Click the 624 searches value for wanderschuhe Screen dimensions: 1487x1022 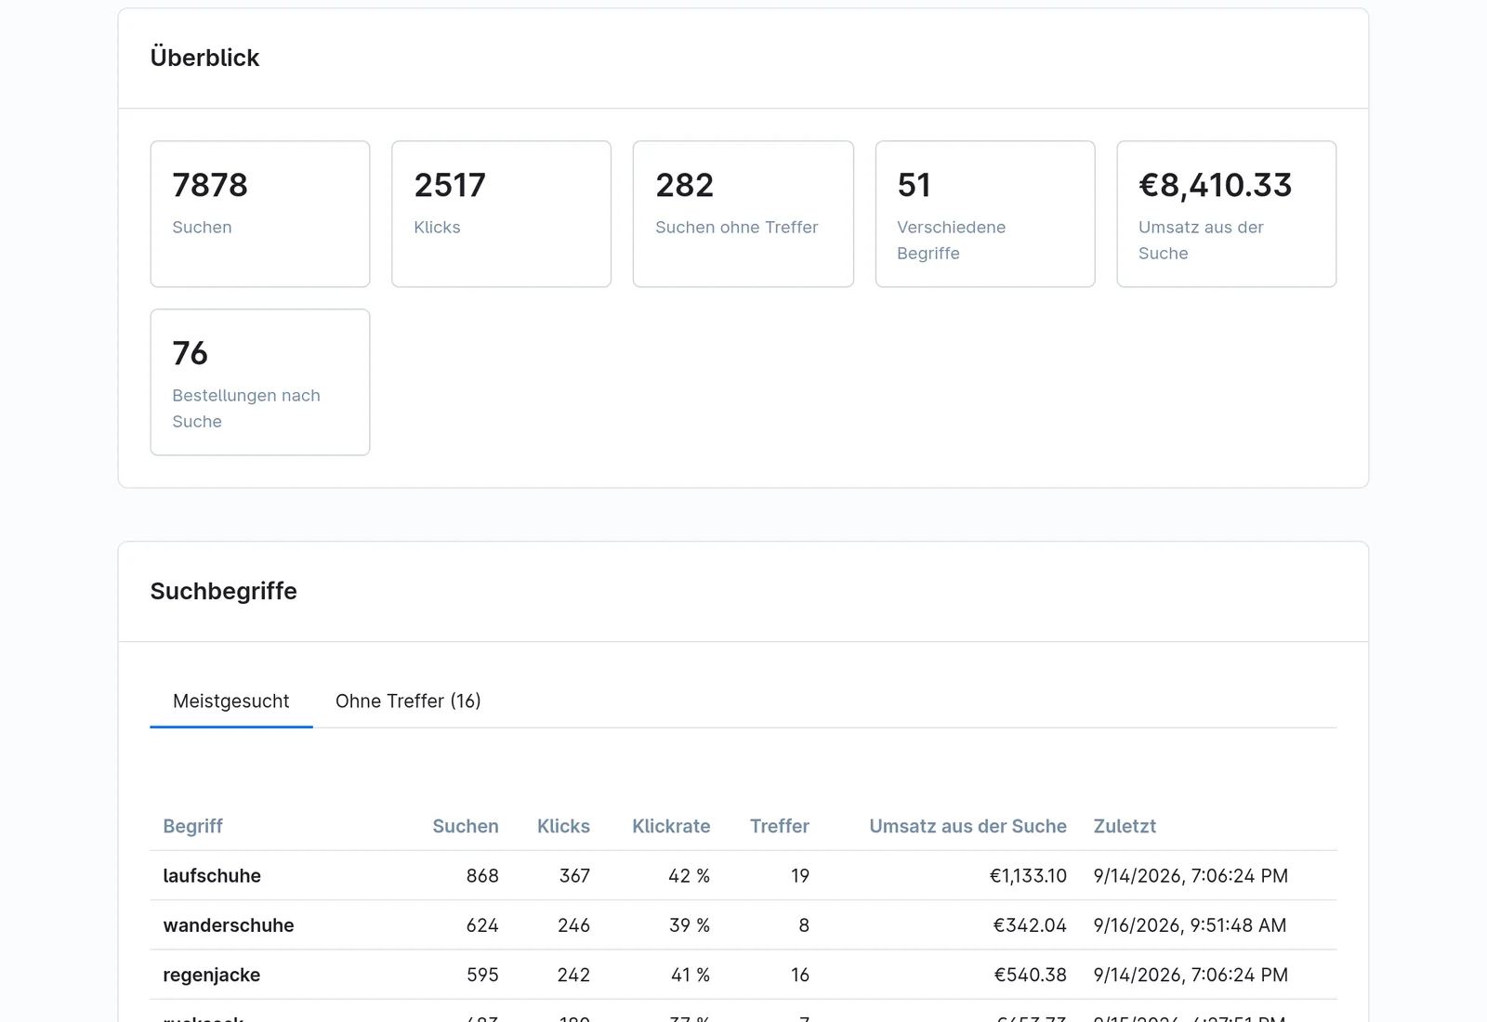pos(482,925)
